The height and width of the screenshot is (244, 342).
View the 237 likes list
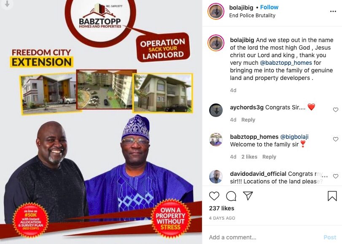tap(221, 208)
